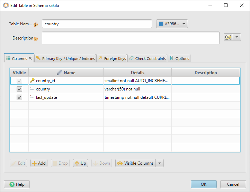Viewport: 250px width, 192px height.
Task: Select the 'country' name cell in table
Action: 66,89
